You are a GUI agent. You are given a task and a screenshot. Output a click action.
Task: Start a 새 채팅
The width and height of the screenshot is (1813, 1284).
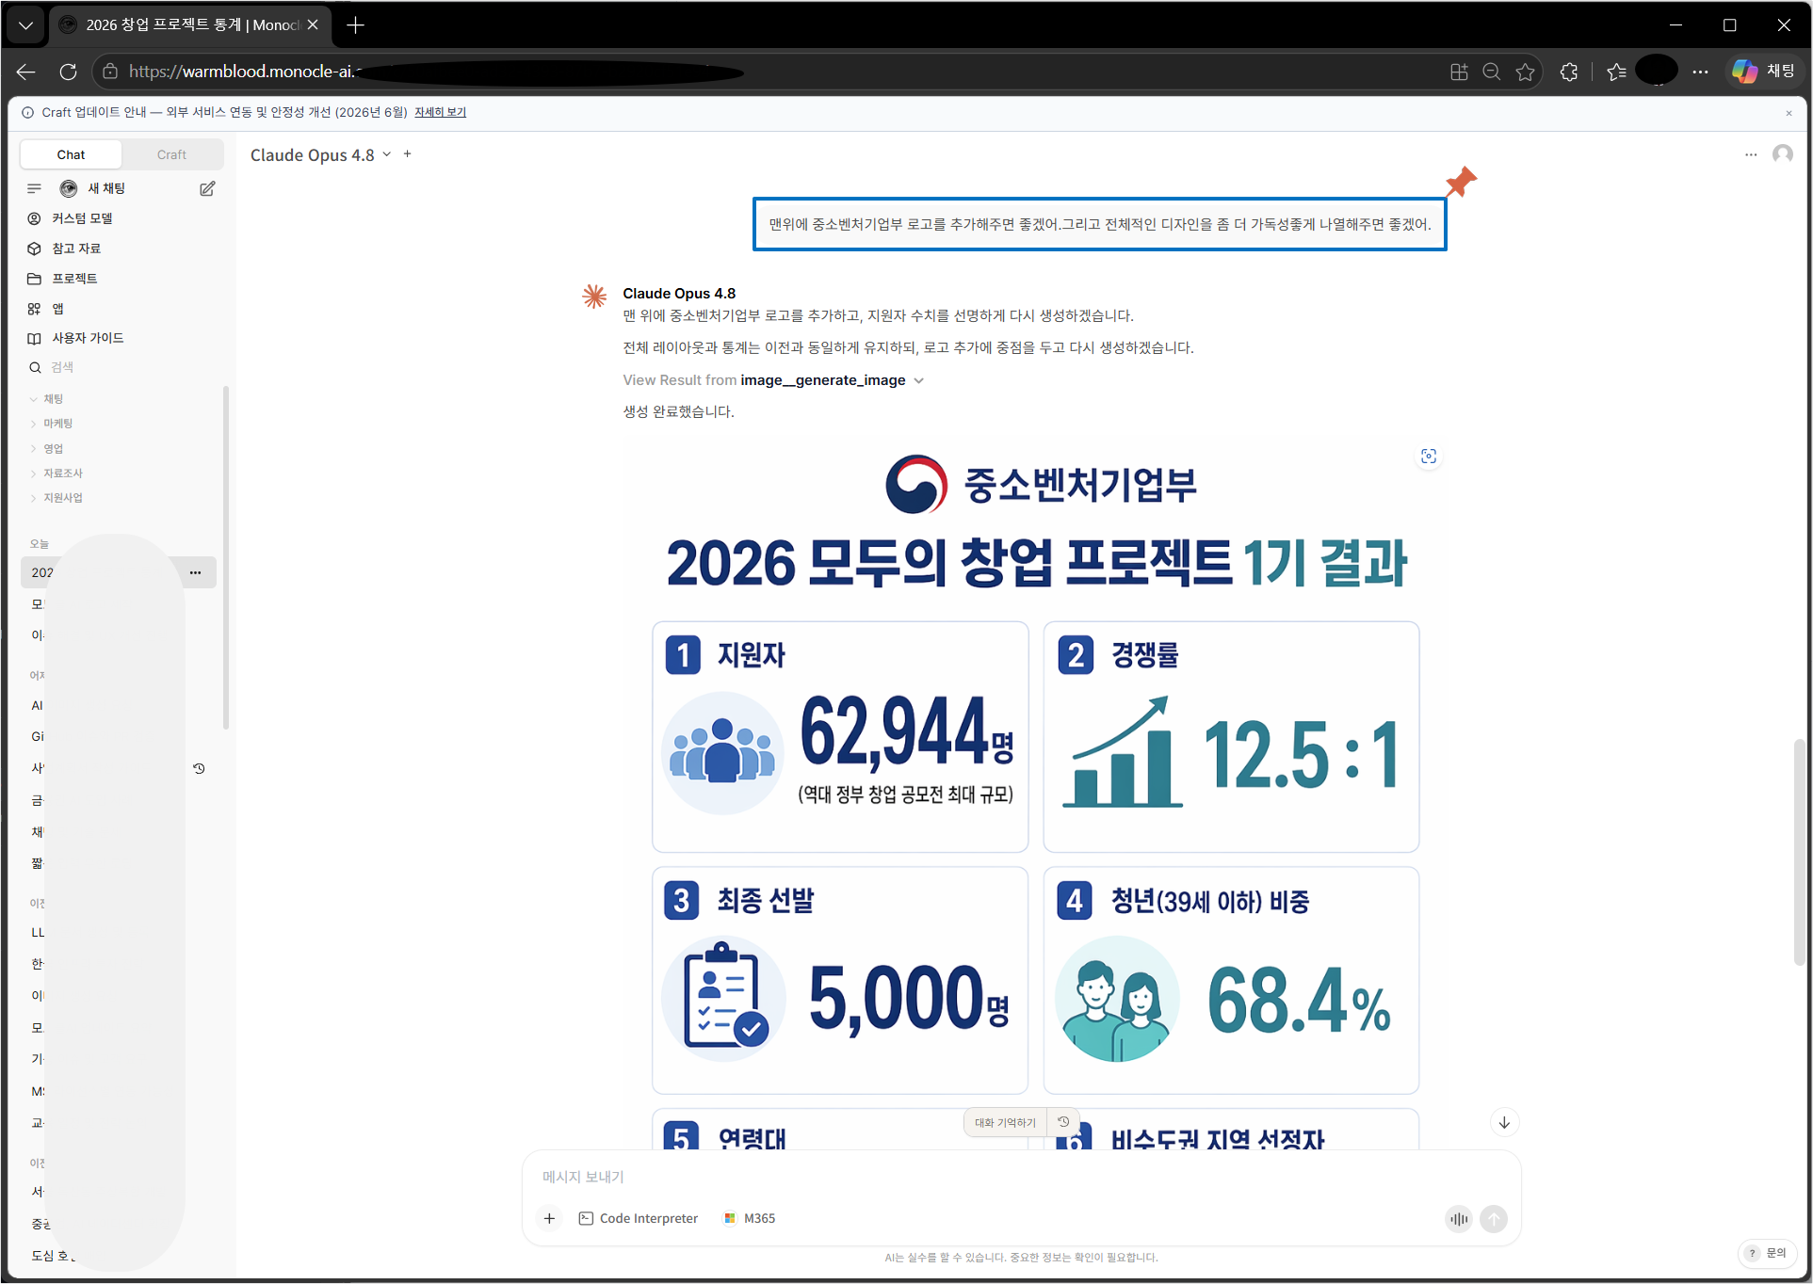point(106,188)
